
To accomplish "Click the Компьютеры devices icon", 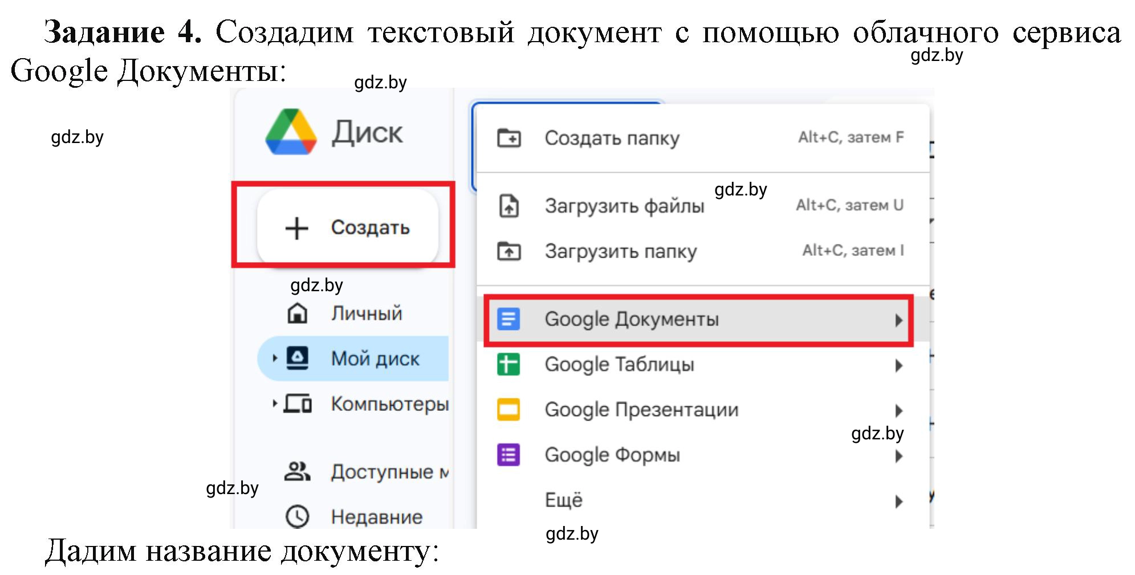I will point(298,403).
